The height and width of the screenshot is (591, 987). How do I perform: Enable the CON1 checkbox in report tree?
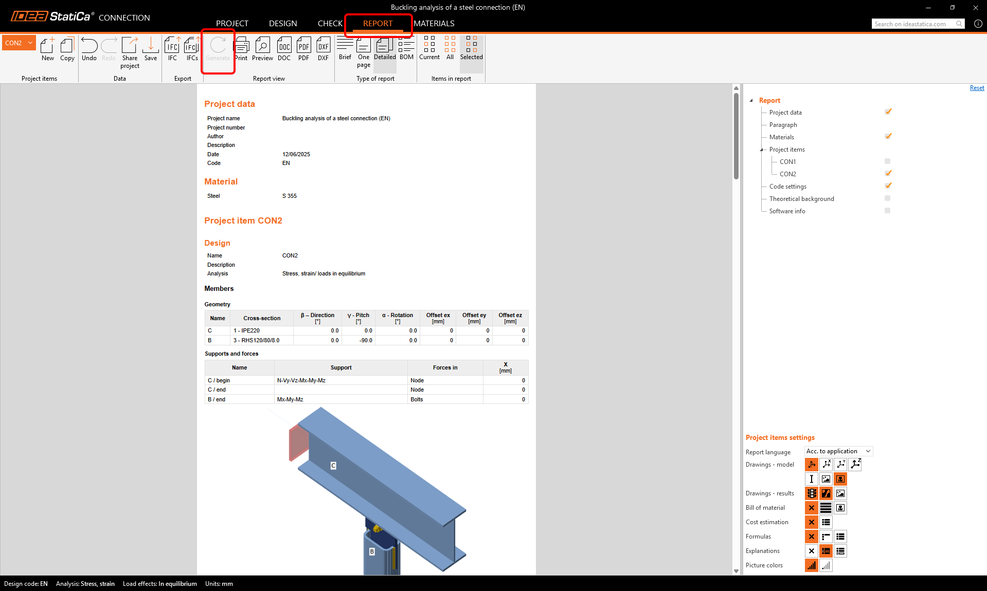tap(887, 161)
